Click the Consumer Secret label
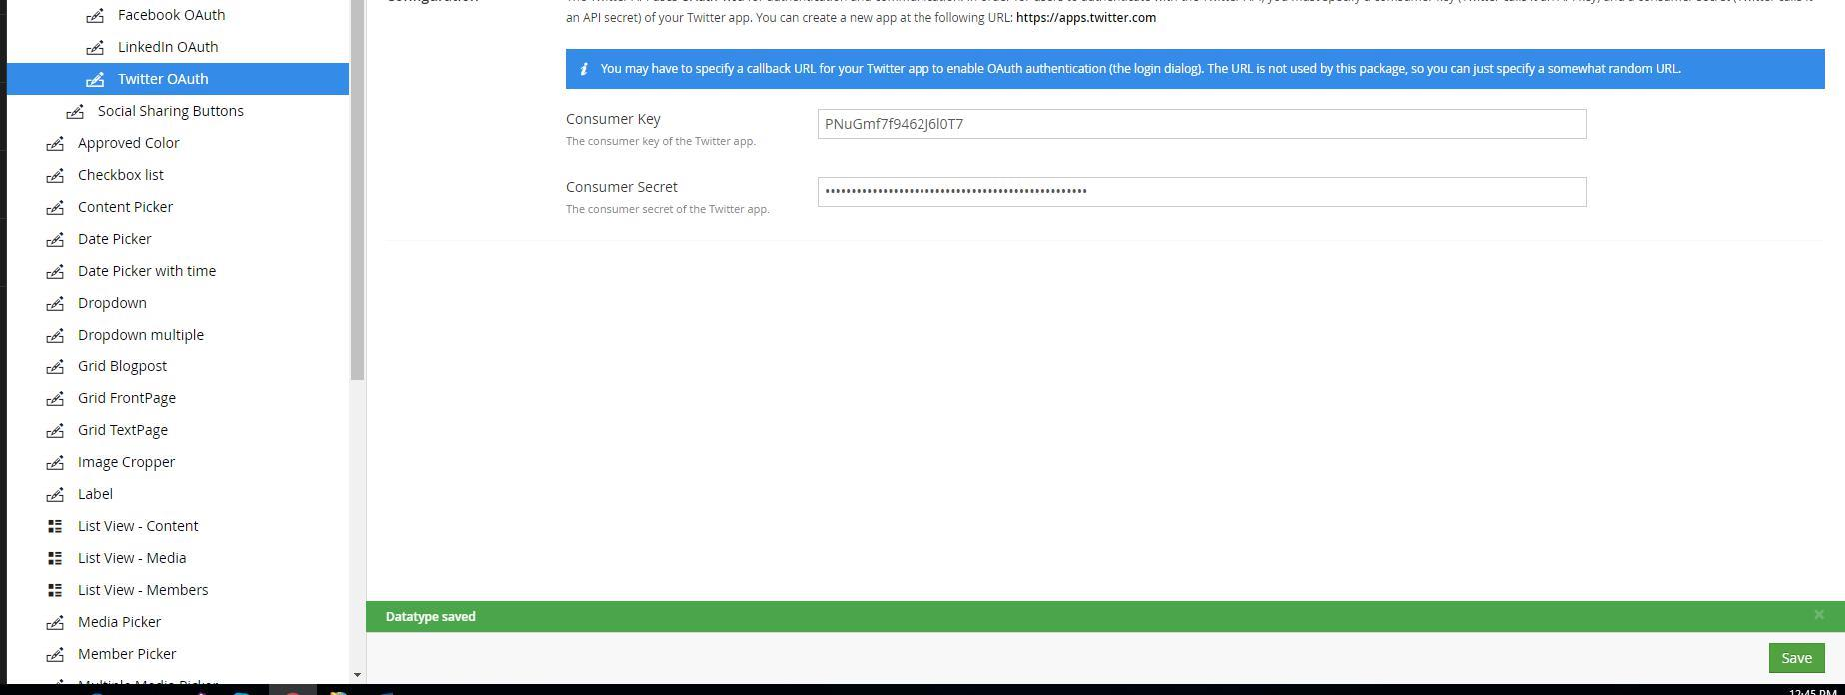 point(622,187)
